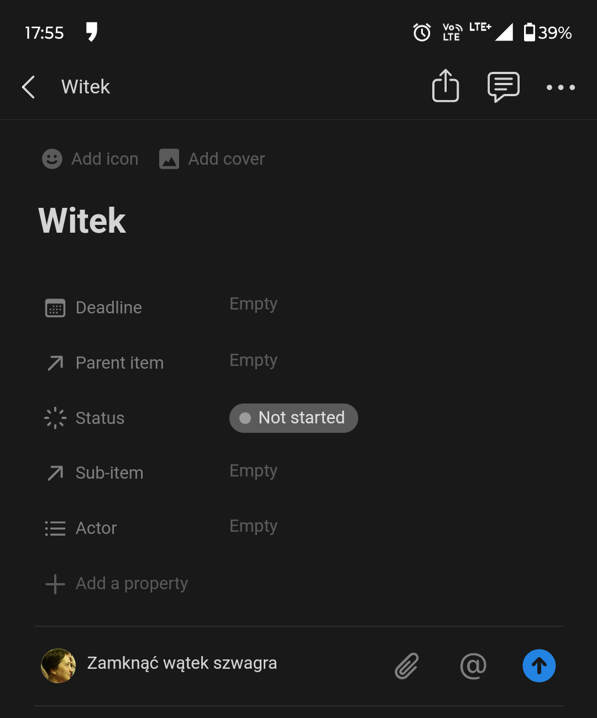Viewport: 597px width, 718px height.
Task: Attach a file with paperclip icon
Action: [x=407, y=665]
